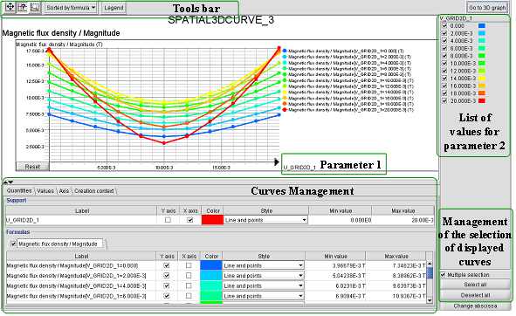The height and width of the screenshot is (316, 516).
Task: Click the scroll-down arrow of formulas table
Action: [430, 300]
